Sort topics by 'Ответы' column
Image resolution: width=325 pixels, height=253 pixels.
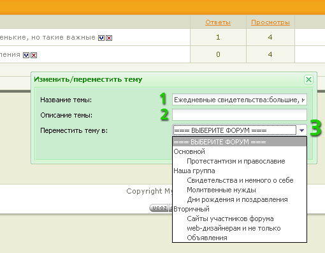(x=218, y=22)
